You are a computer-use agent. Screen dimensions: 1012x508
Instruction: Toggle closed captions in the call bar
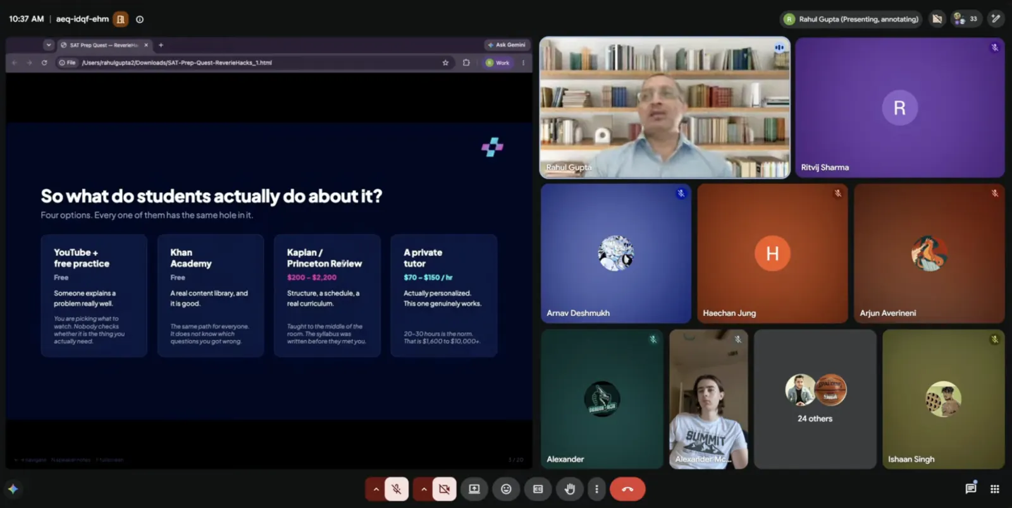pyautogui.click(x=538, y=489)
